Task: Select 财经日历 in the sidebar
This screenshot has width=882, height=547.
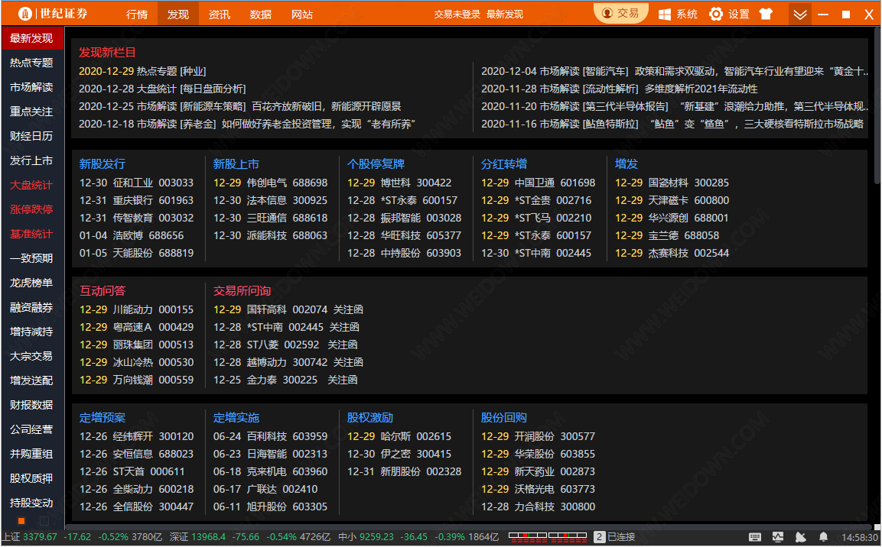Action: tap(31, 136)
